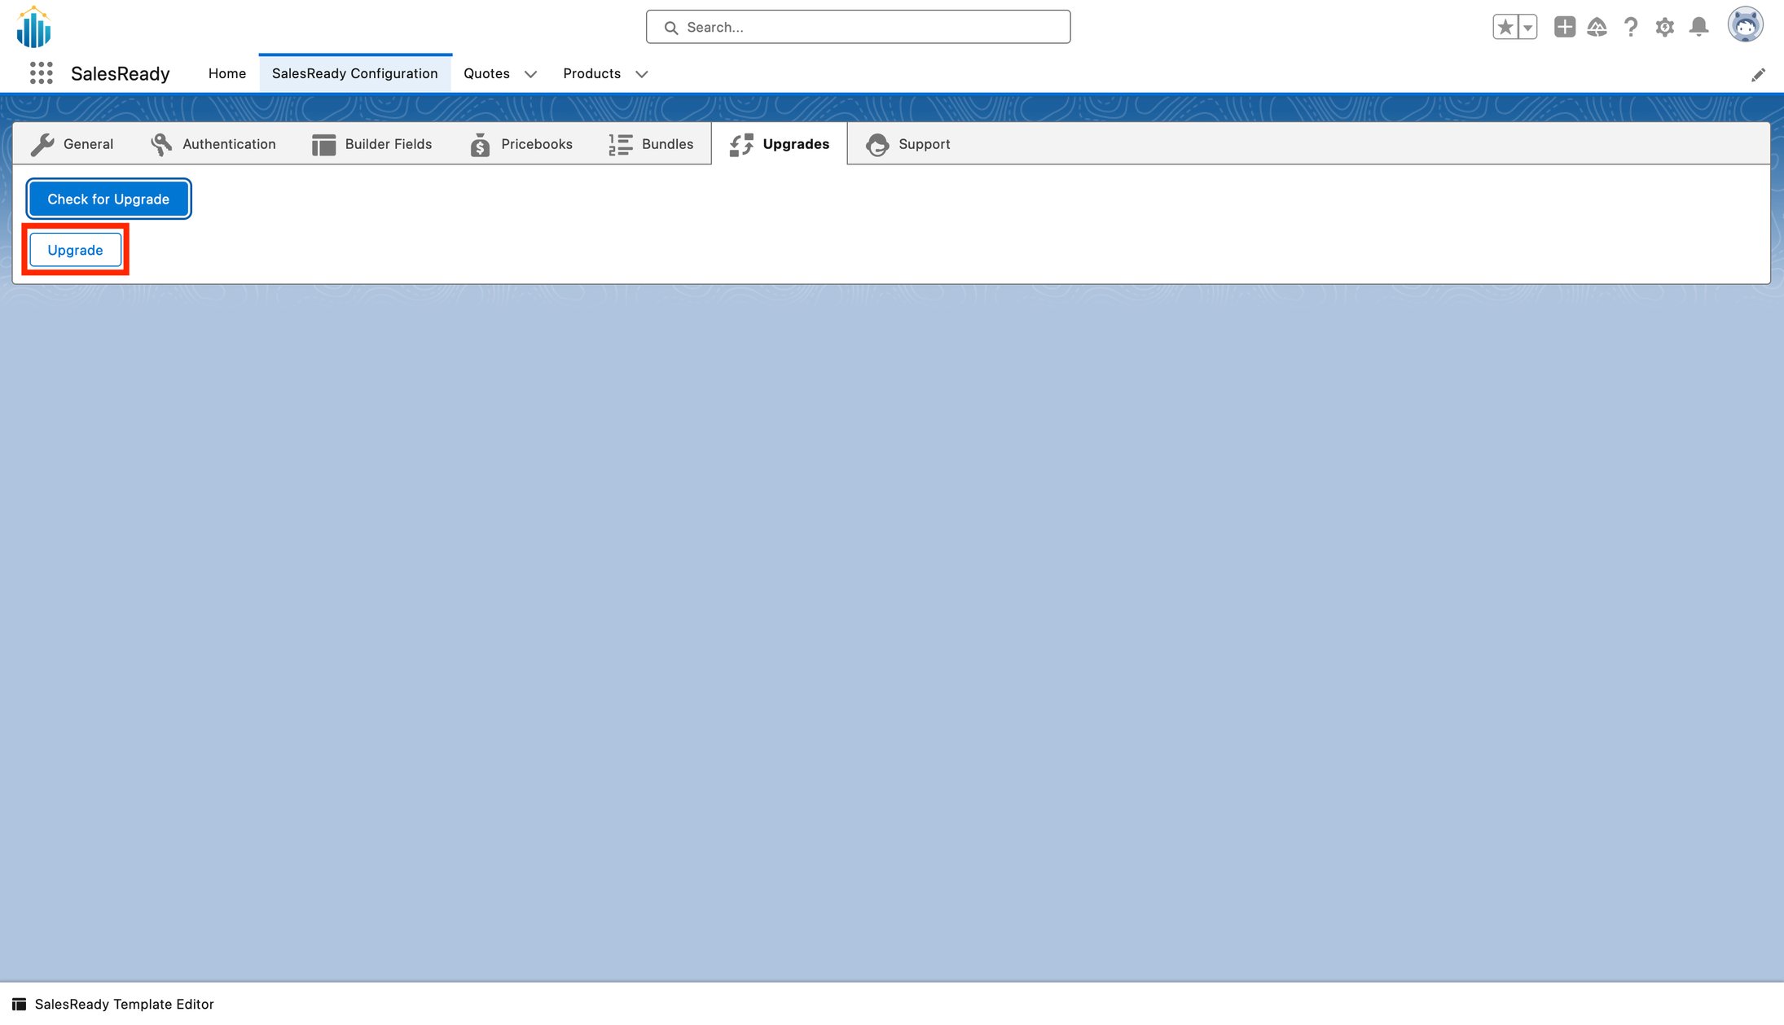The image size is (1784, 1025).
Task: Open the favorites dropdown arrow
Action: pos(1527,26)
